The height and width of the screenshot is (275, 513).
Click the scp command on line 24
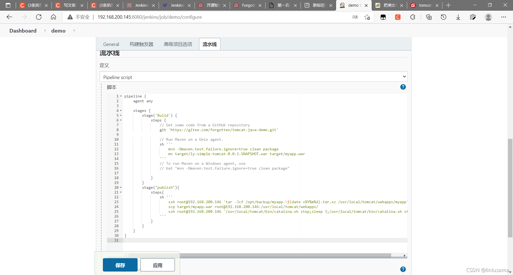click(x=243, y=207)
